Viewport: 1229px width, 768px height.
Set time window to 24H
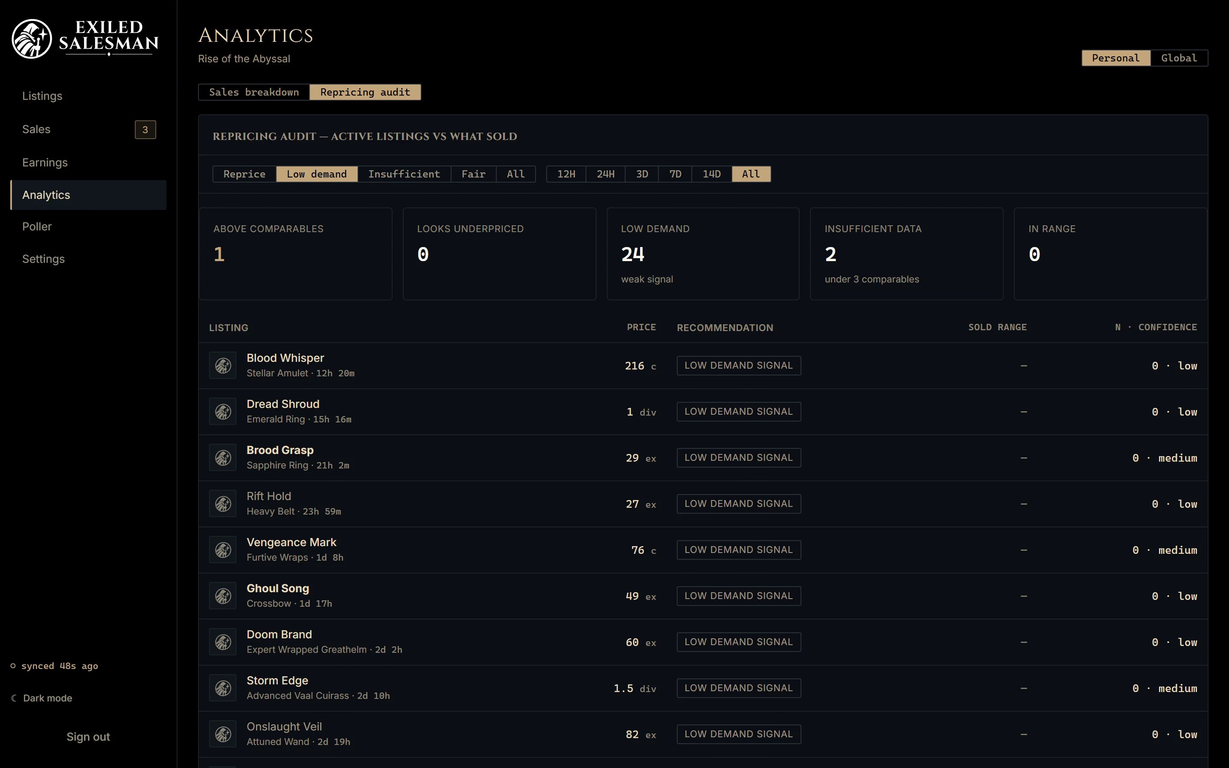coord(606,174)
